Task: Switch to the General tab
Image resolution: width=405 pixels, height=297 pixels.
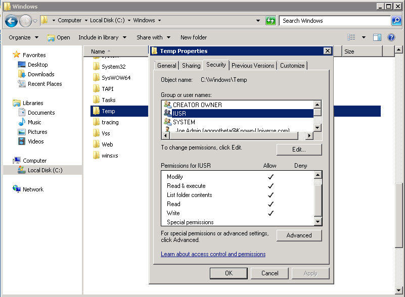Action: click(x=166, y=66)
